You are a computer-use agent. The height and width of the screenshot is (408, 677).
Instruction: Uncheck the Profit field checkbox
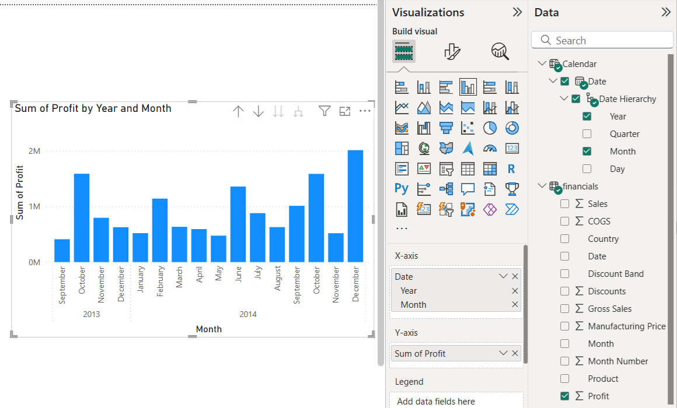click(x=565, y=396)
